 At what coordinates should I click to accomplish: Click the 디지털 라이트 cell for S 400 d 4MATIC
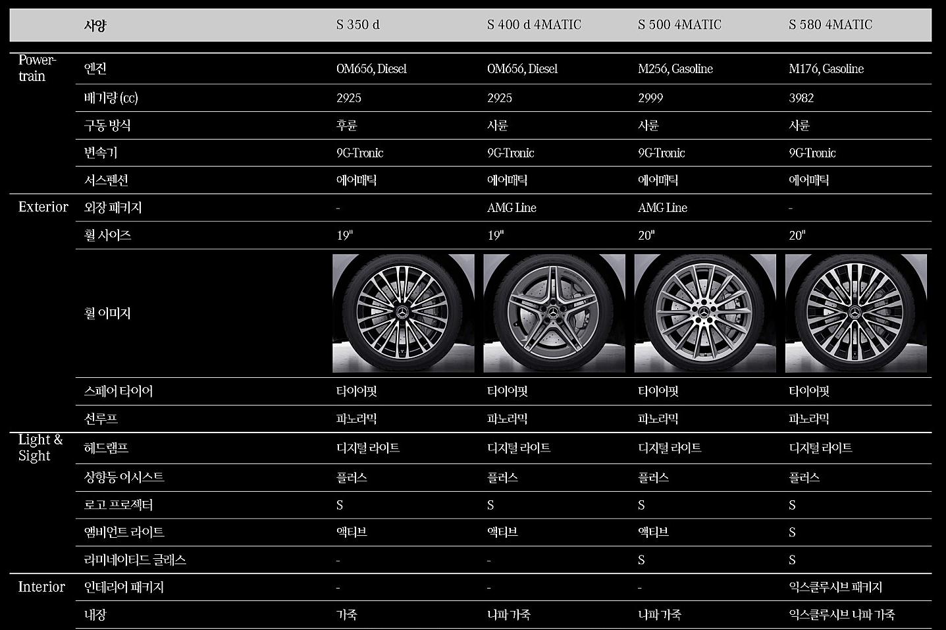coord(518,448)
